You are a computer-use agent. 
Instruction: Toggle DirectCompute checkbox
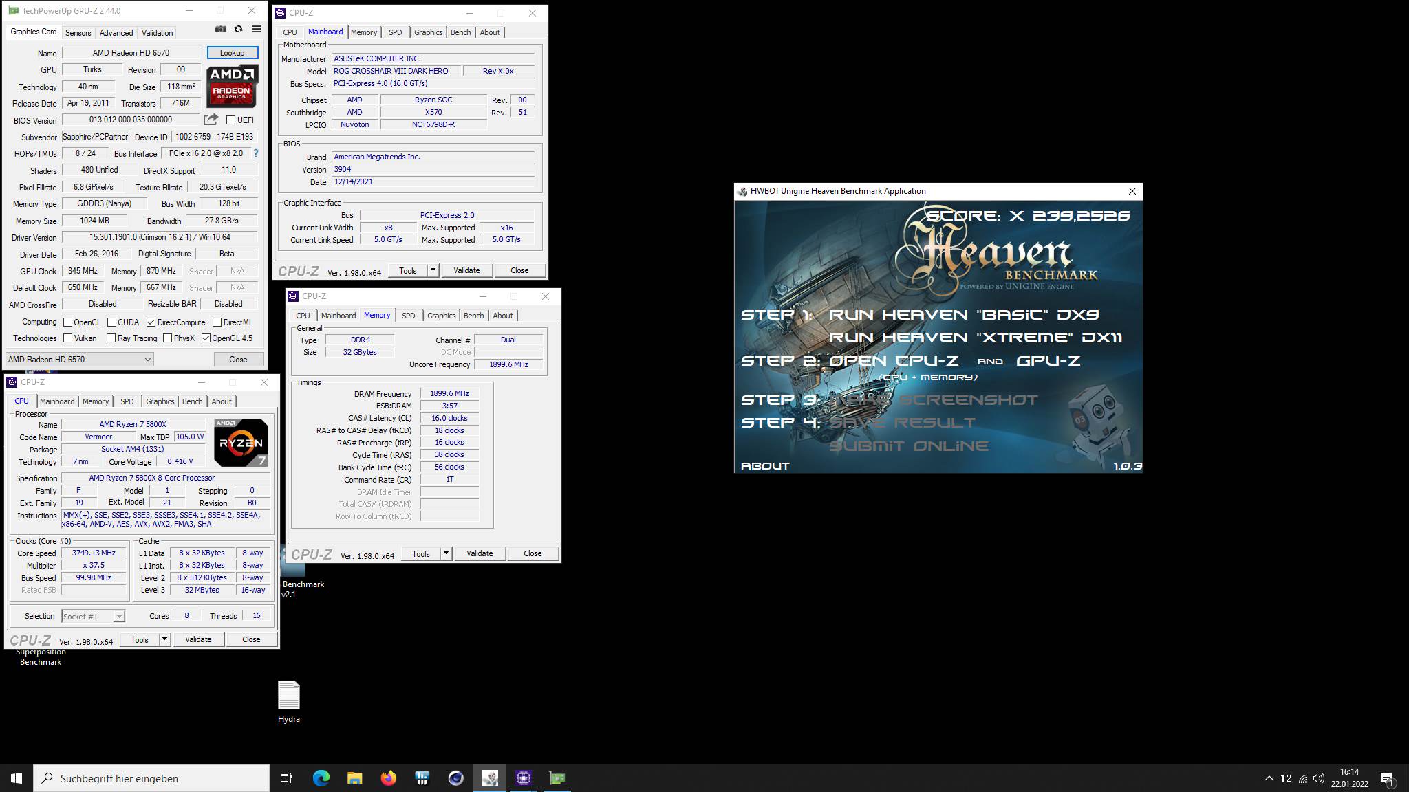point(151,322)
